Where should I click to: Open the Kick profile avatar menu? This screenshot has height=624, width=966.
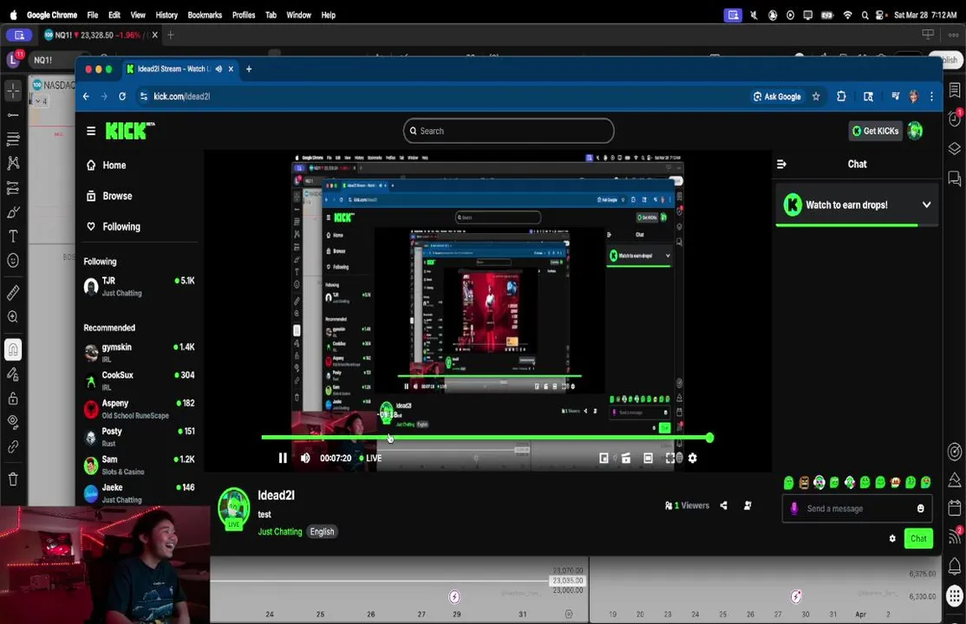[x=916, y=131]
